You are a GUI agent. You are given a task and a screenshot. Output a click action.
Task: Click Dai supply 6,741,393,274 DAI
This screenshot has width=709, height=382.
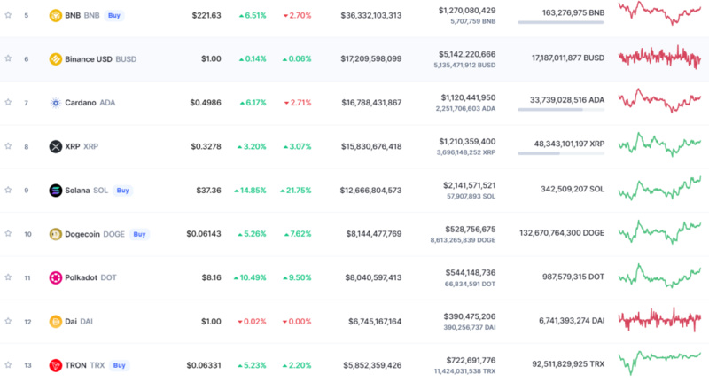pos(572,321)
